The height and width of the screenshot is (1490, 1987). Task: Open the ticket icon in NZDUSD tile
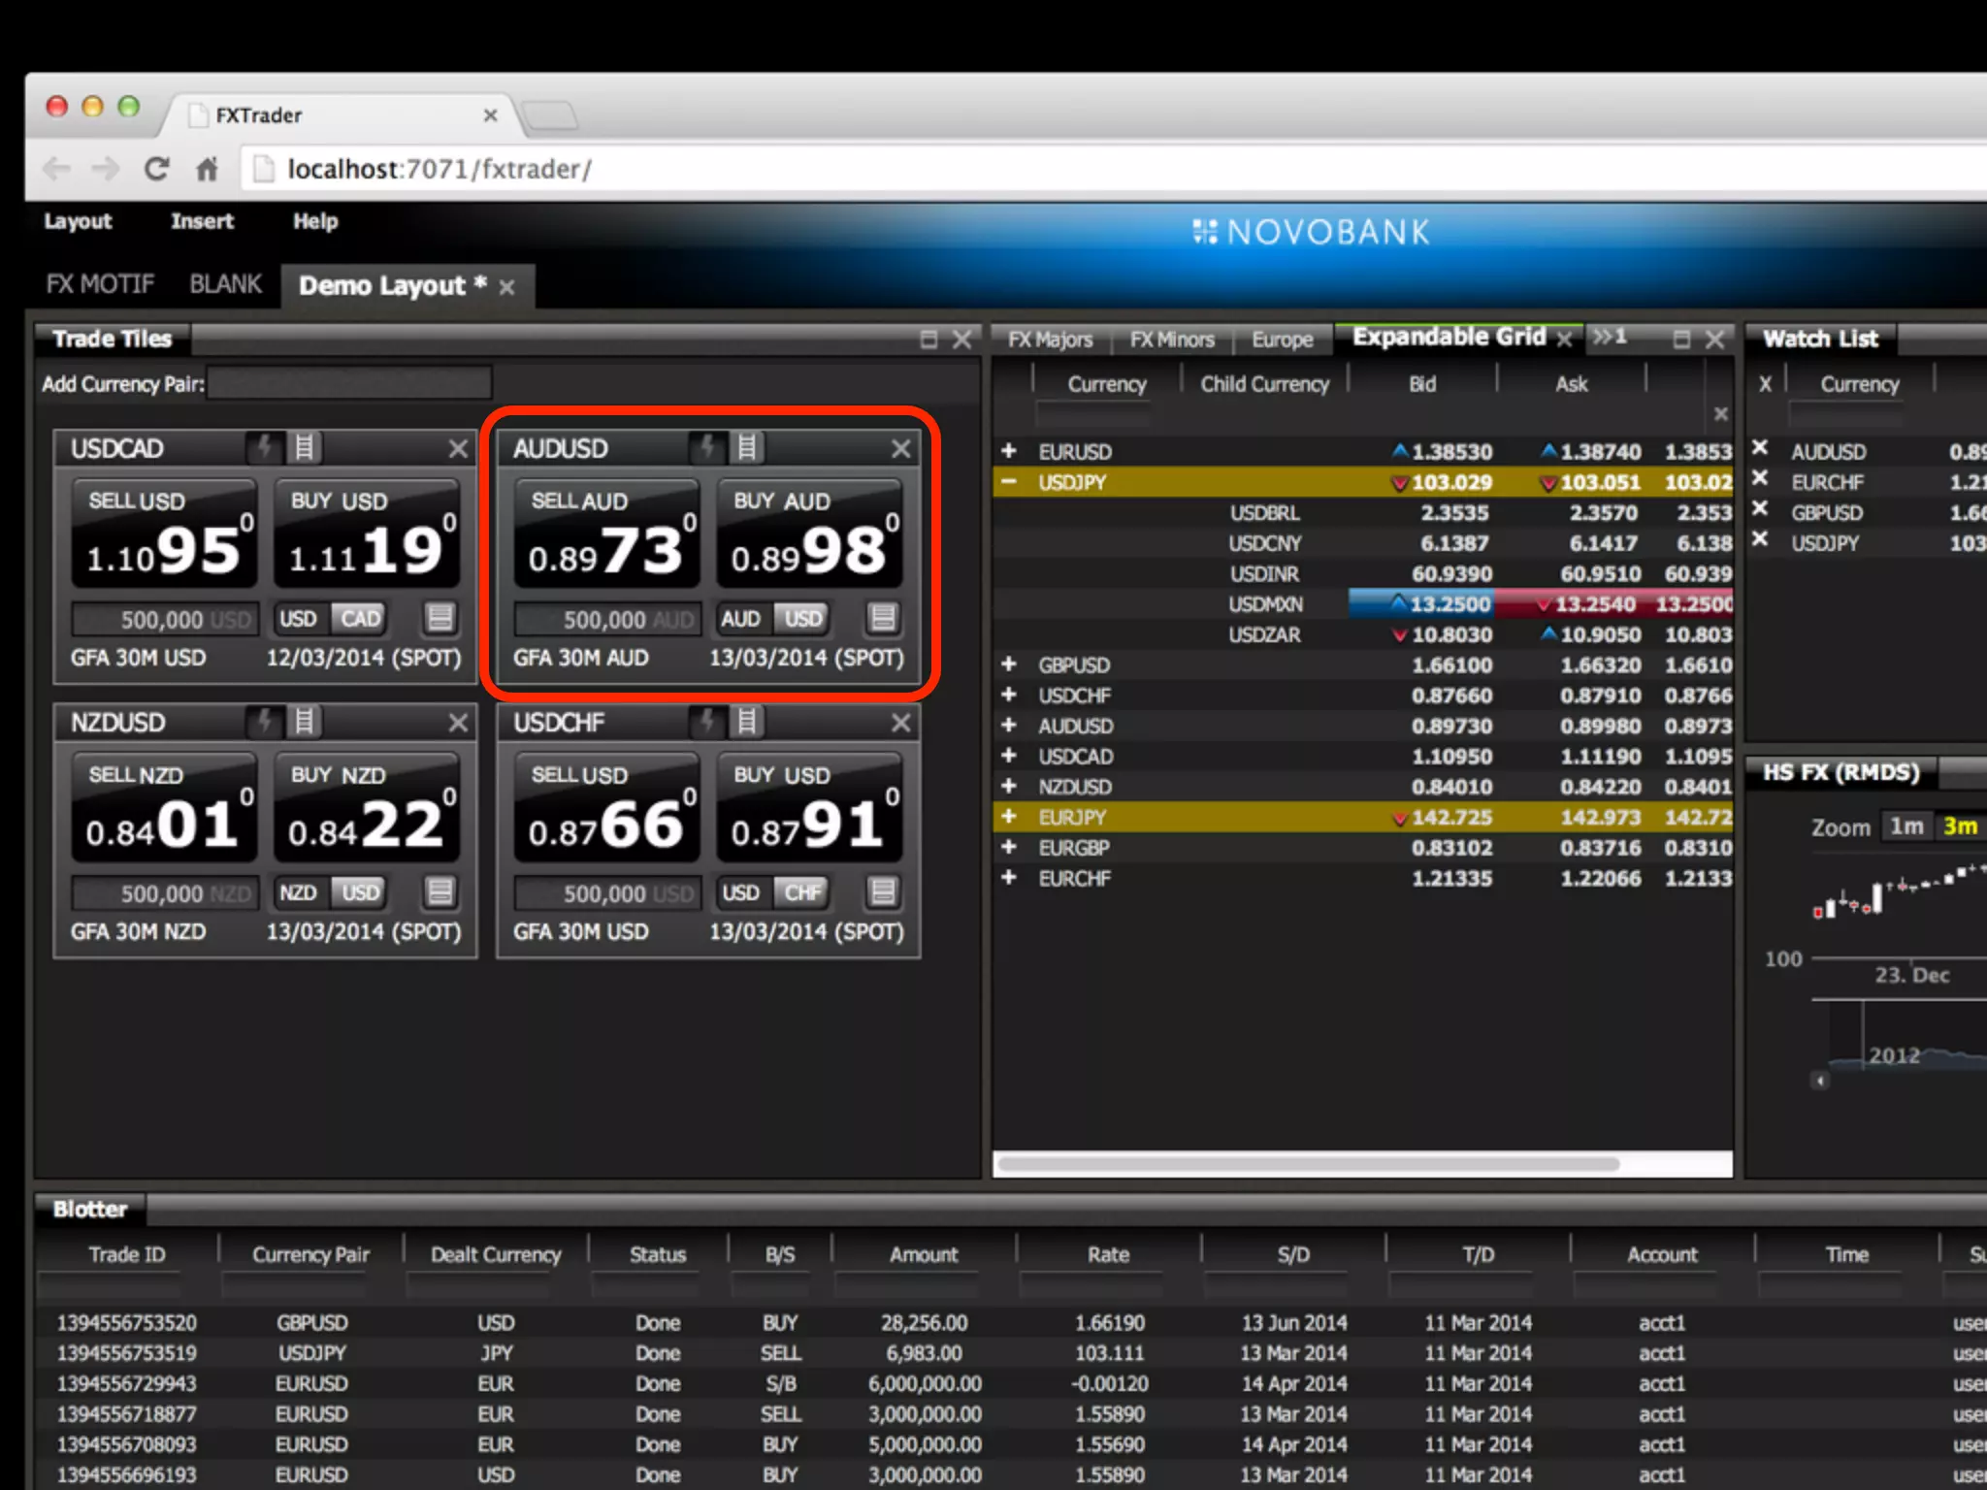[440, 891]
